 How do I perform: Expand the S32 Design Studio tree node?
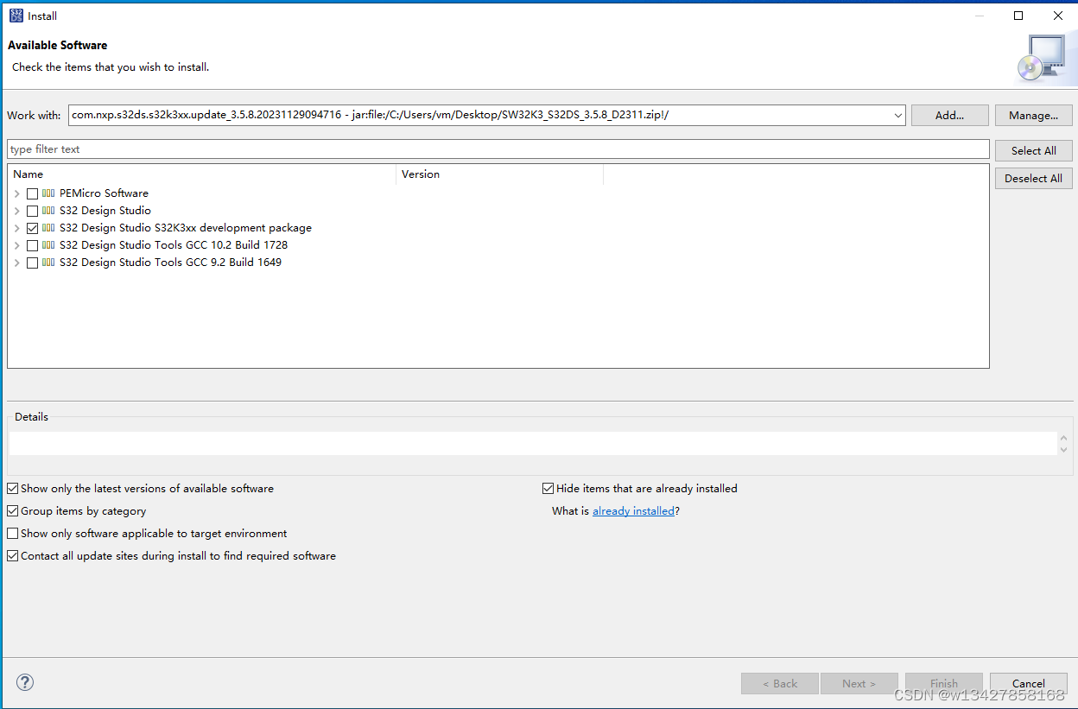(17, 211)
